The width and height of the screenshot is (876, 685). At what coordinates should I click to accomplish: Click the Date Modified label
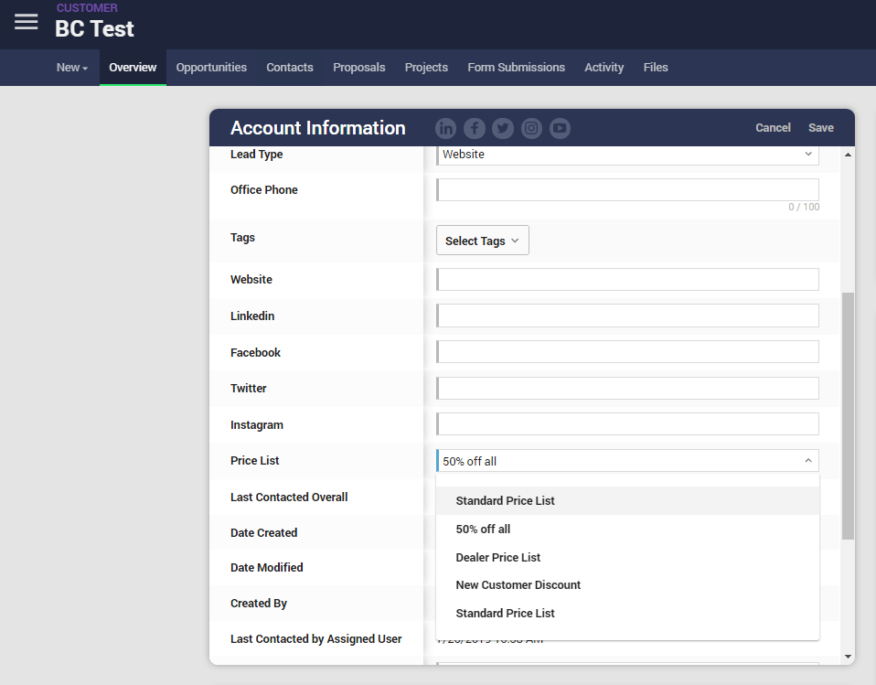266,567
